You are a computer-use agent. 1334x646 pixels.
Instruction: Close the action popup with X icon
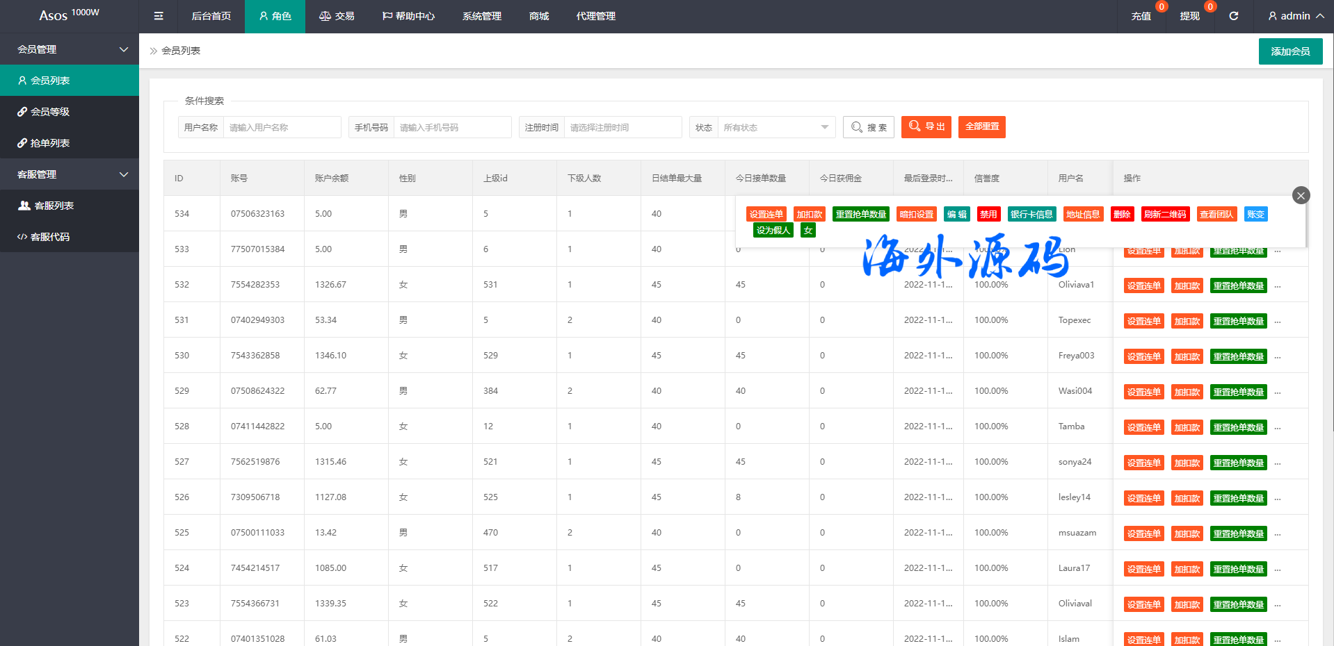point(1301,196)
